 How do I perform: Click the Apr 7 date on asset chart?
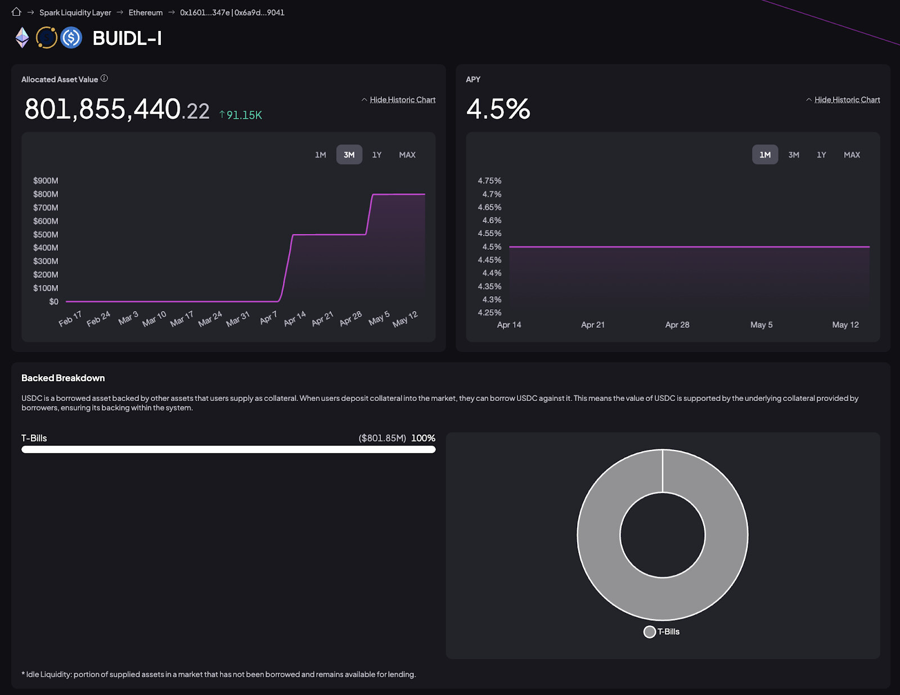(x=268, y=318)
